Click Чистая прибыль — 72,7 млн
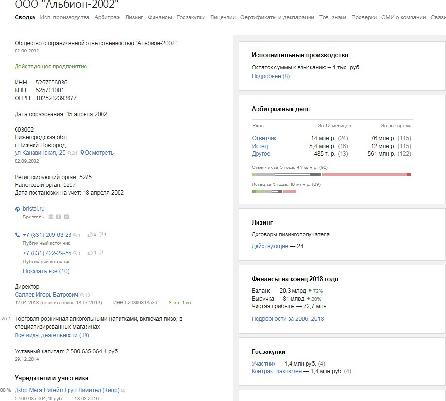 (289, 306)
